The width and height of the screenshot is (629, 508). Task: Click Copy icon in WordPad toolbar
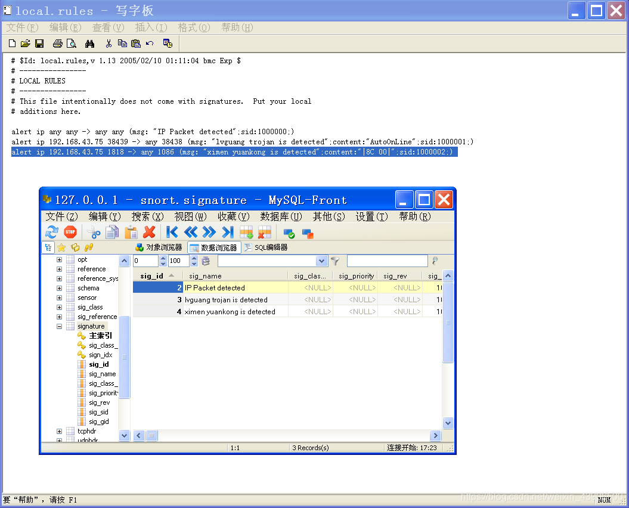click(x=122, y=44)
